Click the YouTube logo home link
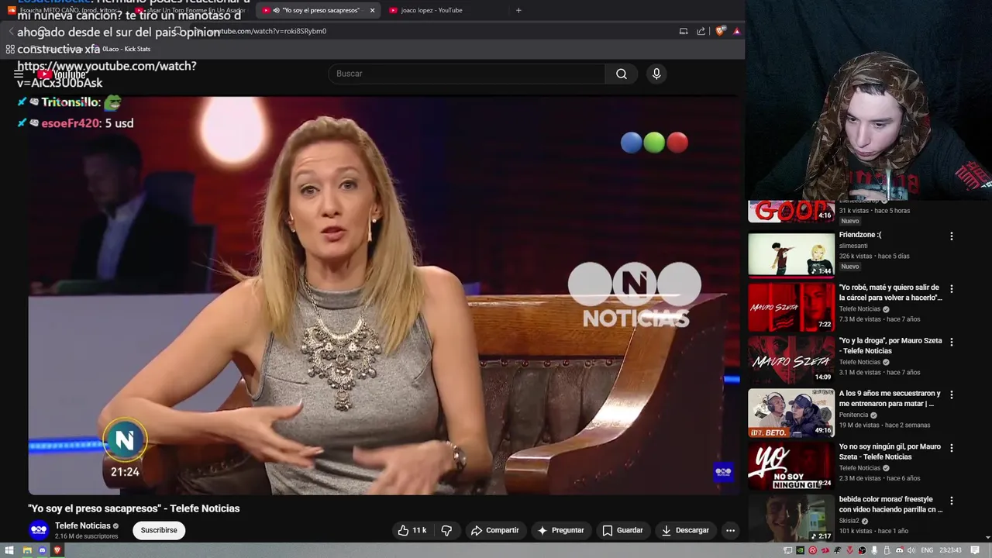The width and height of the screenshot is (992, 558). pos(63,74)
